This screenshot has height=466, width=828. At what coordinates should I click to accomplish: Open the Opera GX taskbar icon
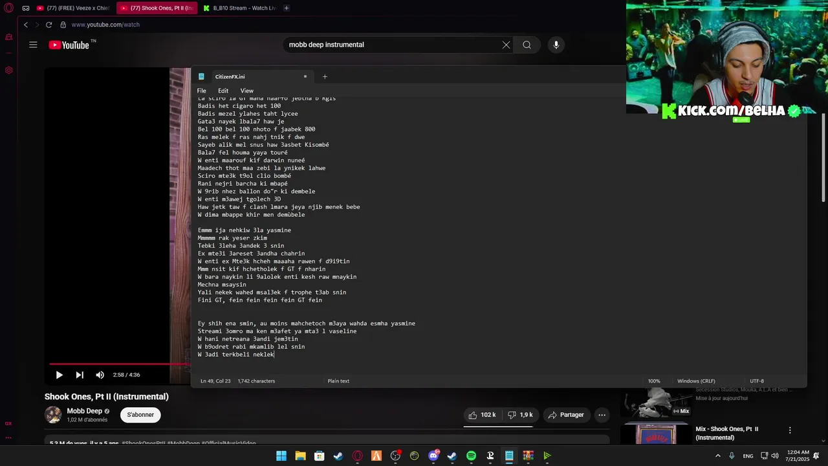[357, 456]
